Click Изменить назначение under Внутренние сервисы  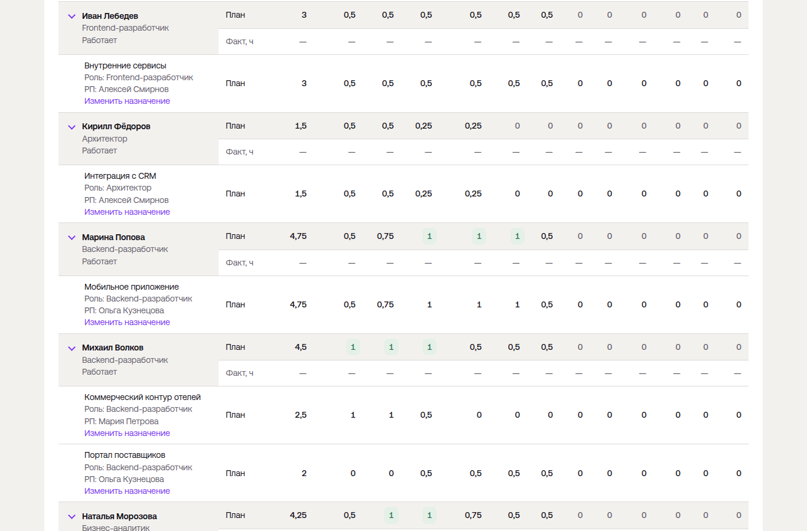pyautogui.click(x=127, y=101)
